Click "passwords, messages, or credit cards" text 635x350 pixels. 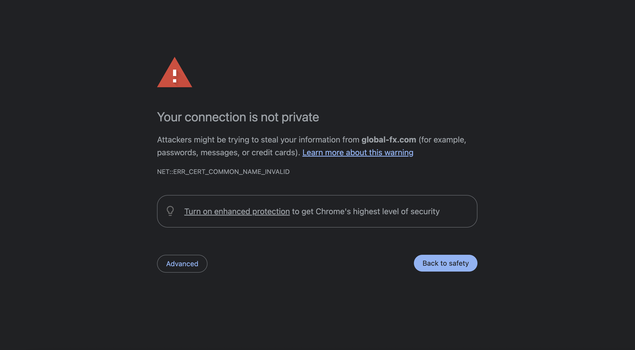(x=227, y=152)
